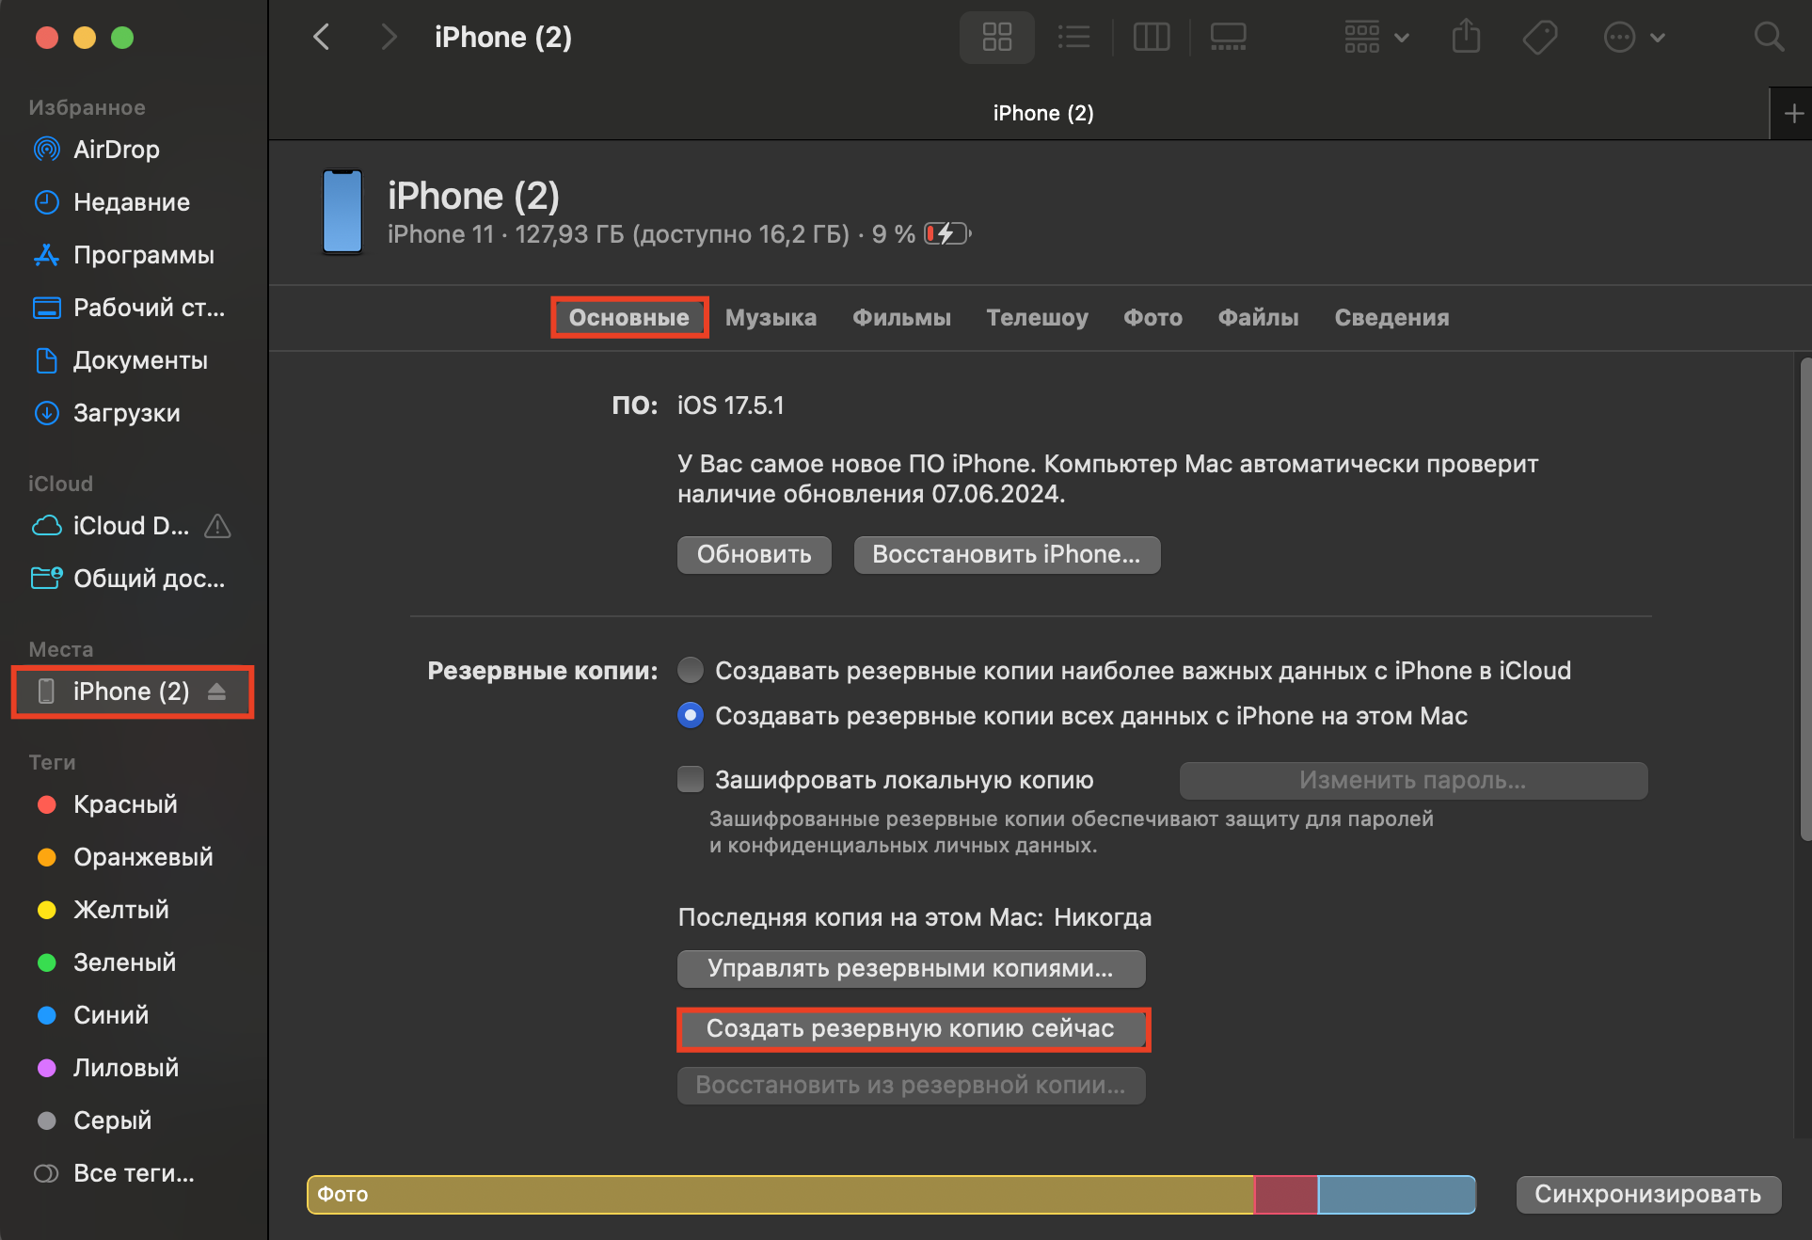
Task: Enable Зашифровать локальную копию checkbox
Action: point(691,780)
